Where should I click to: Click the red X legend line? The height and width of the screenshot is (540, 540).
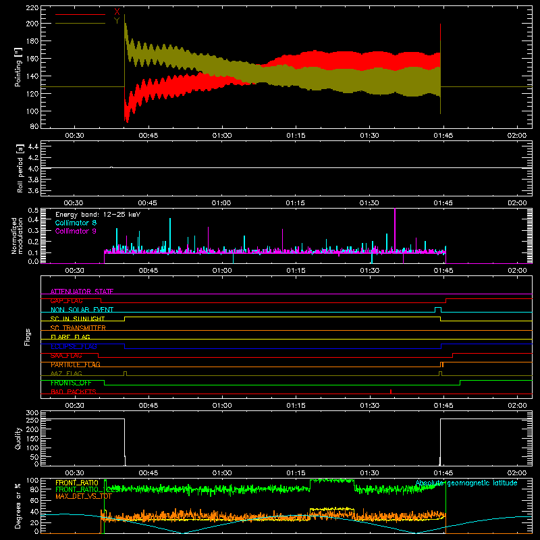80,14
